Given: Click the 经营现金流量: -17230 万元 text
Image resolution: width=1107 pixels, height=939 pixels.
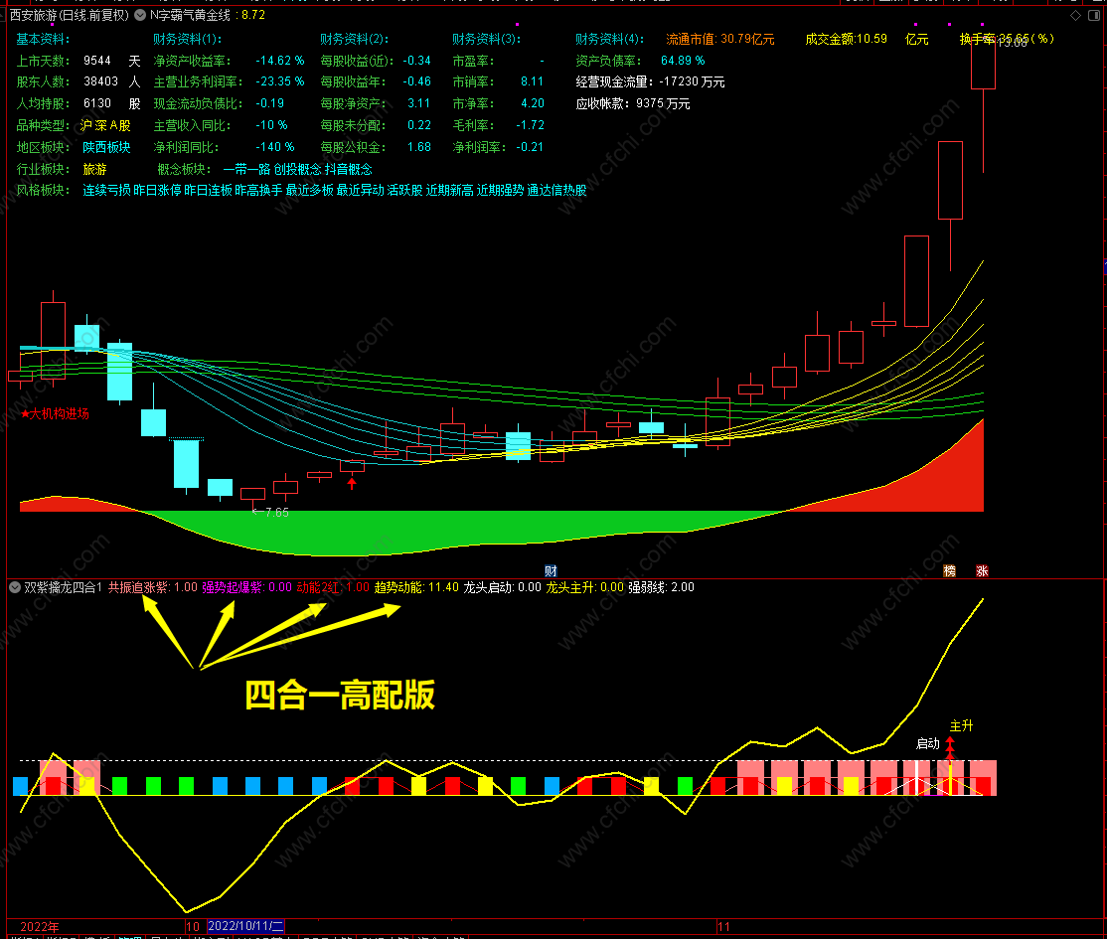Looking at the screenshot, I should point(650,81).
